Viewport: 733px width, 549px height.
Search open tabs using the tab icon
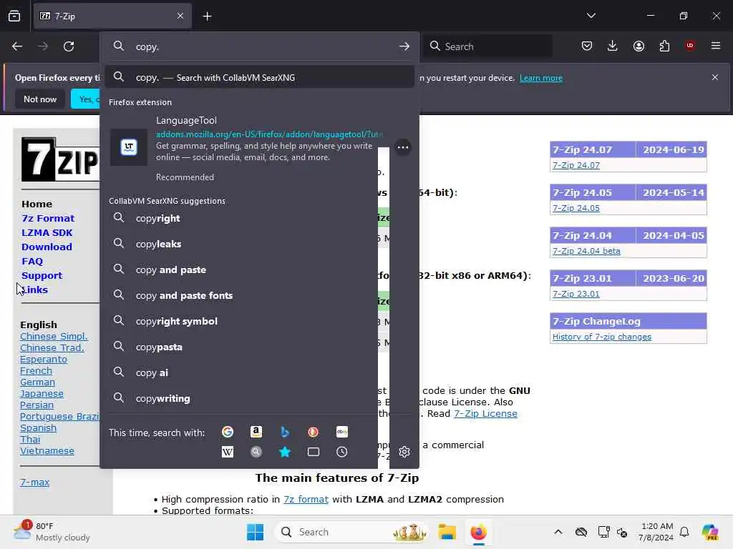tap(314, 452)
